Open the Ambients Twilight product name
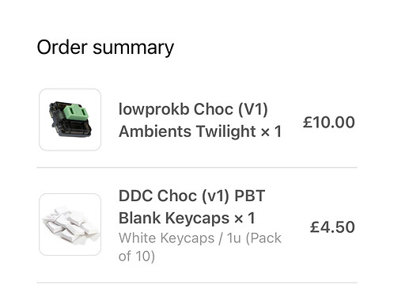The image size is (394, 297). coord(188,131)
